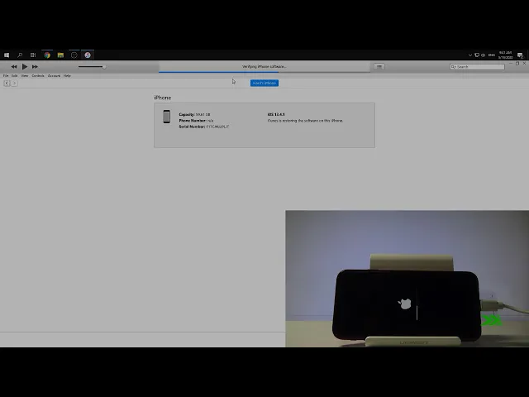This screenshot has height=397, width=529.
Task: Open the Account menu
Action: 54,76
